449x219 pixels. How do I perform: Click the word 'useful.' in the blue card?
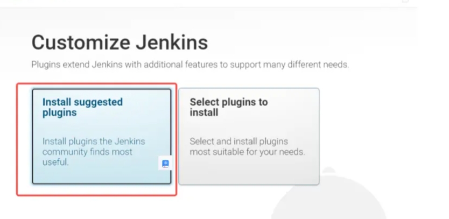55,162
